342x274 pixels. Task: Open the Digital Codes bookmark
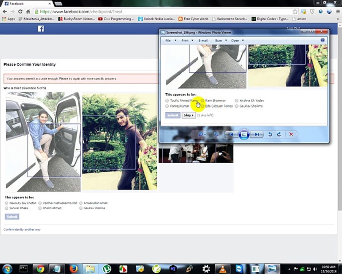[270, 19]
